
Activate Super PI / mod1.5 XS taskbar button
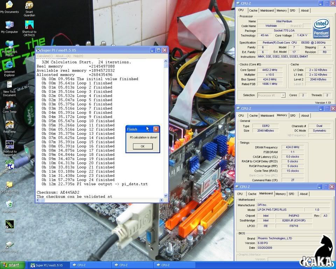click(48, 265)
